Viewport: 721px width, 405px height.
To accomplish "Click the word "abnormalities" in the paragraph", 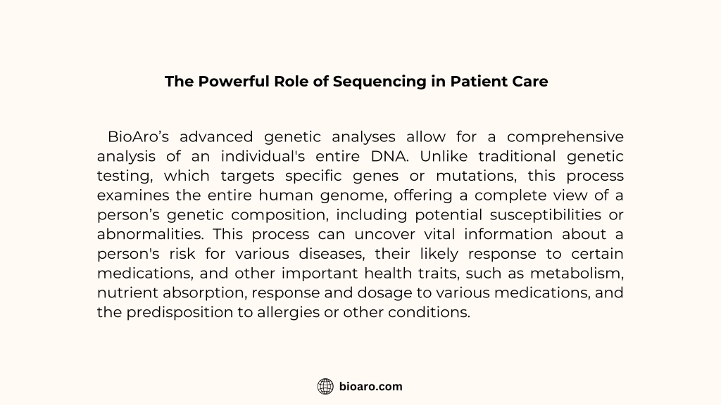I will (149, 234).
